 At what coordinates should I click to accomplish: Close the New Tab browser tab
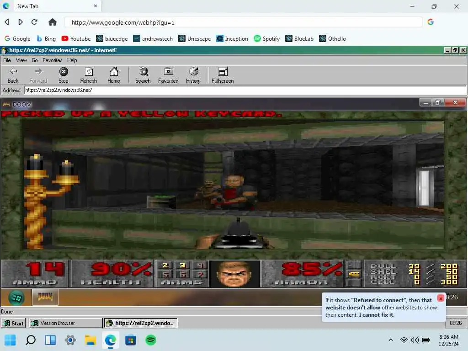point(96,6)
